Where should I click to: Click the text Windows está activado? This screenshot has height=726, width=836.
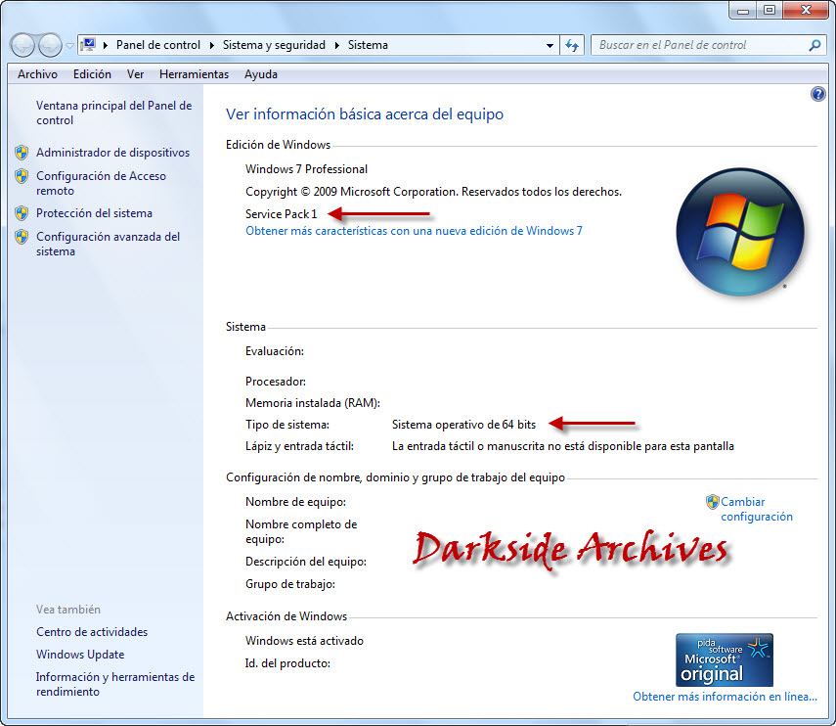304,641
